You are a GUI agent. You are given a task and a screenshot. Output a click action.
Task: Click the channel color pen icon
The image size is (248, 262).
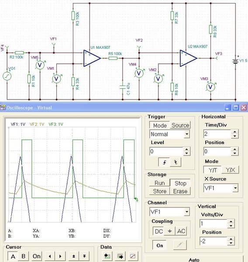[180, 245]
